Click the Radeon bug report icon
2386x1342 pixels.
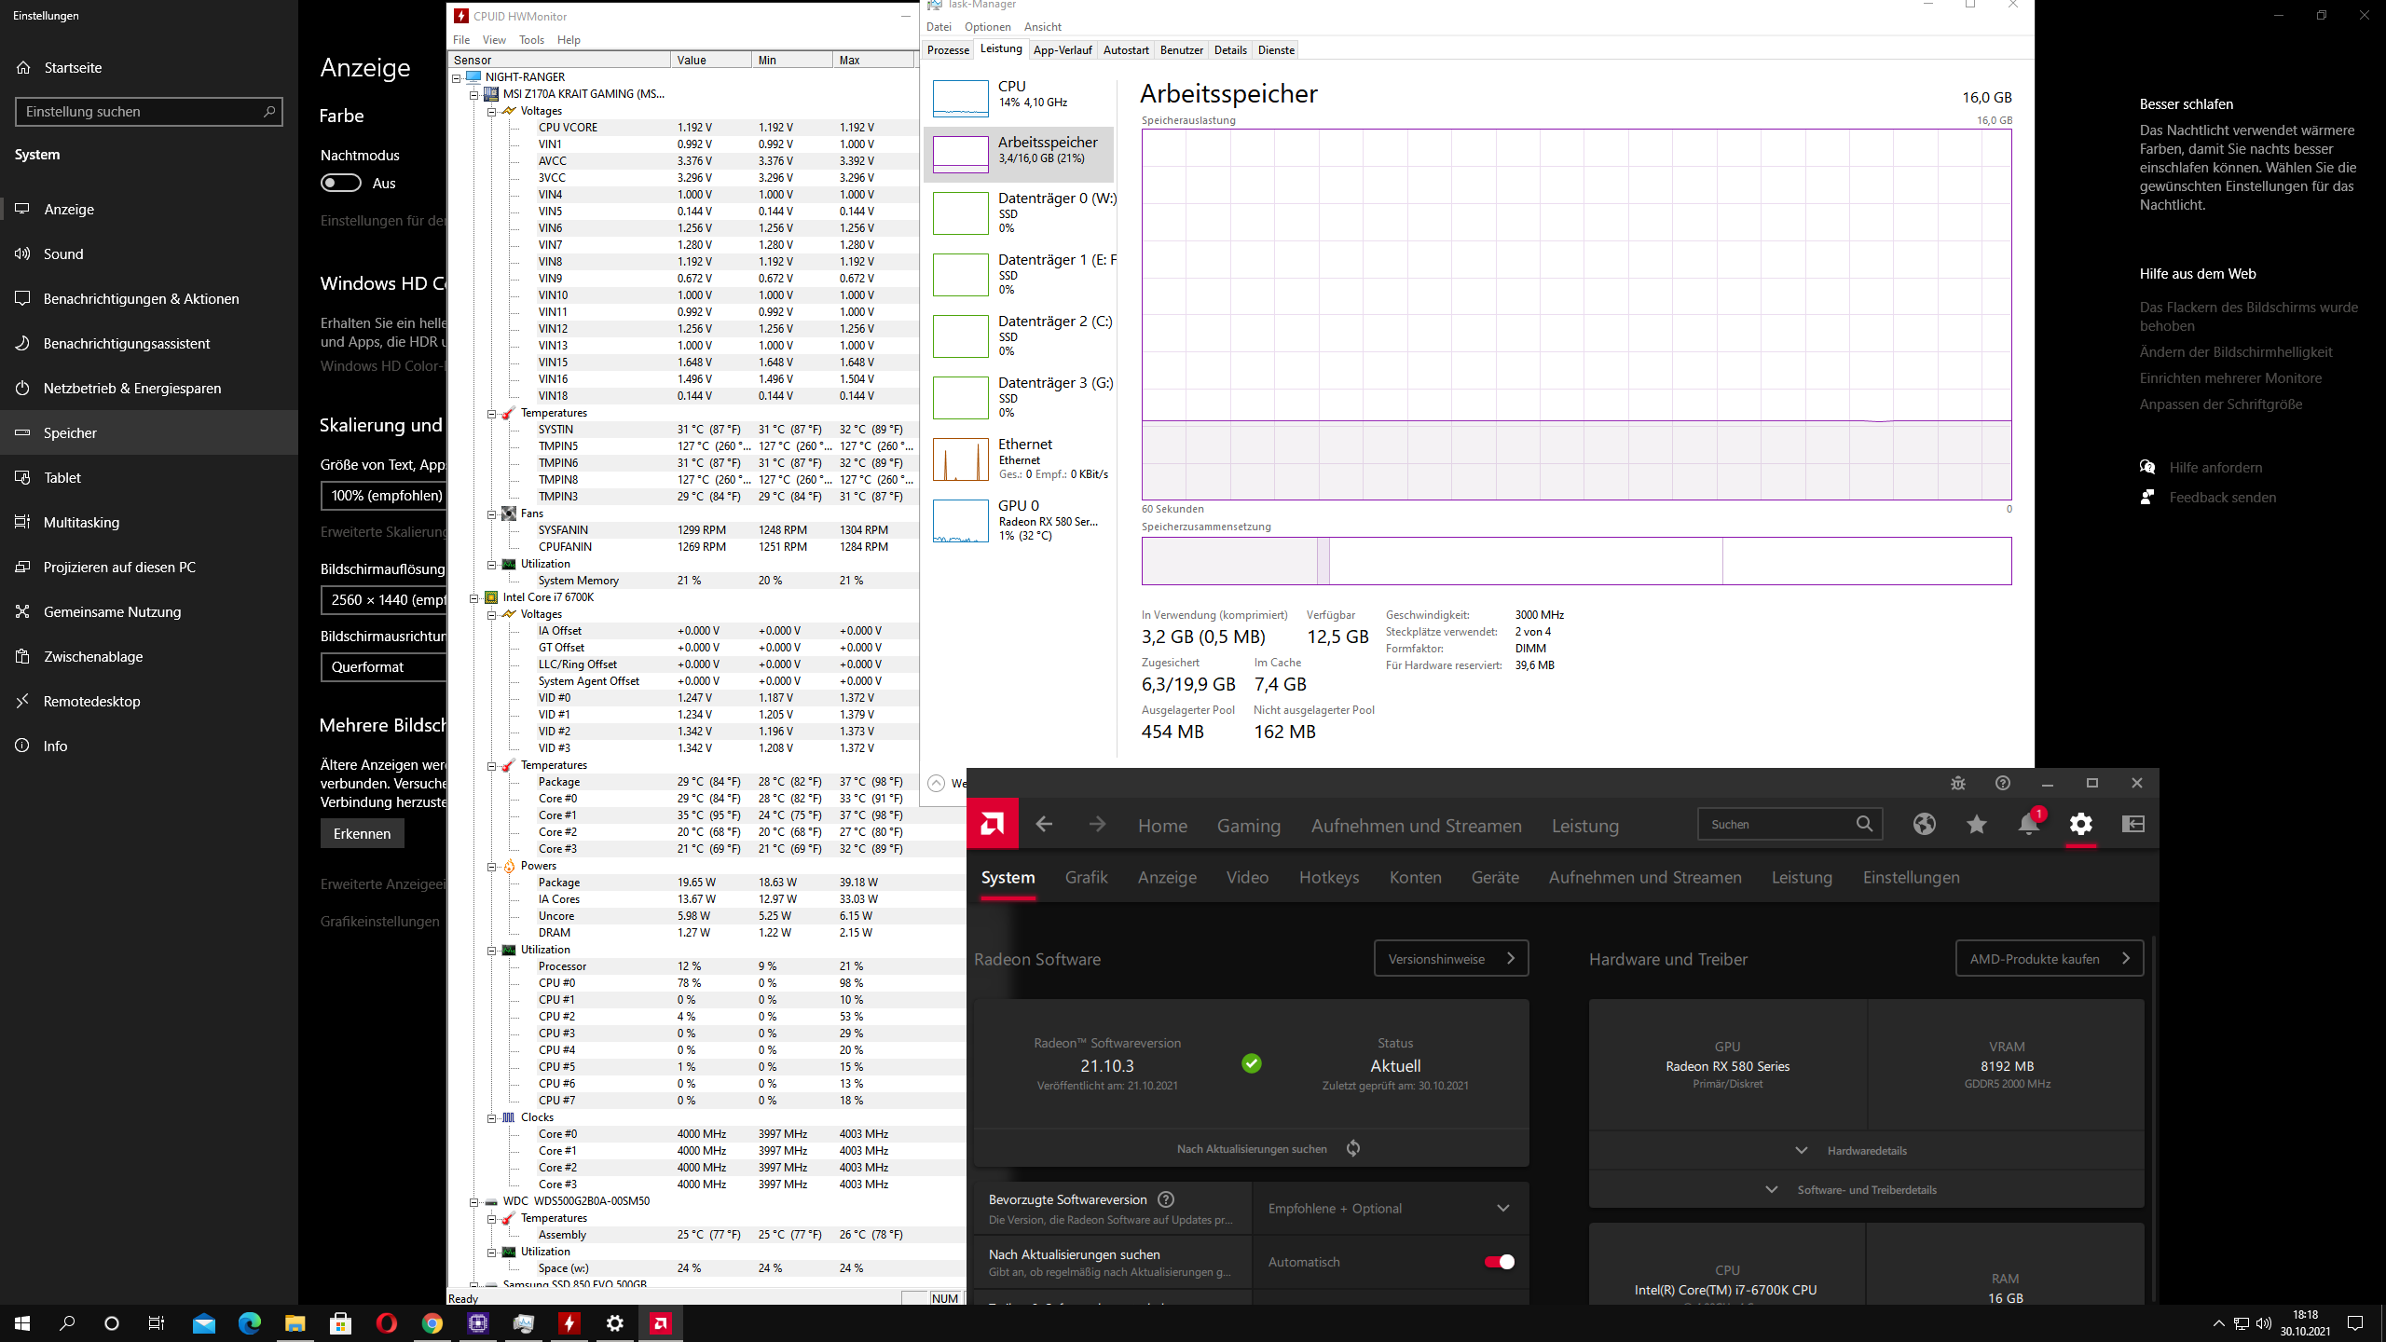pos(1957,783)
